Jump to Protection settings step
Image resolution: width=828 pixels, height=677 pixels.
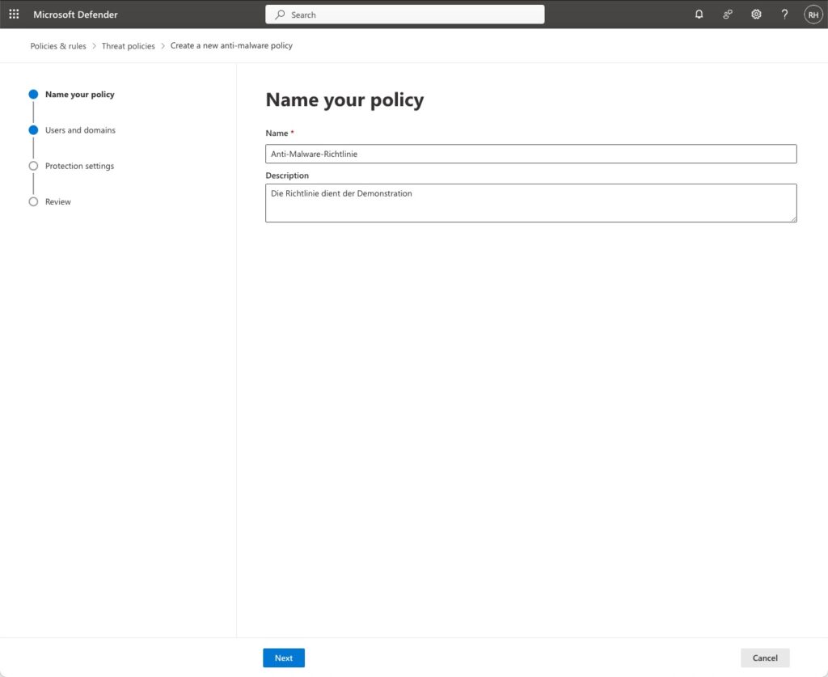(x=79, y=166)
